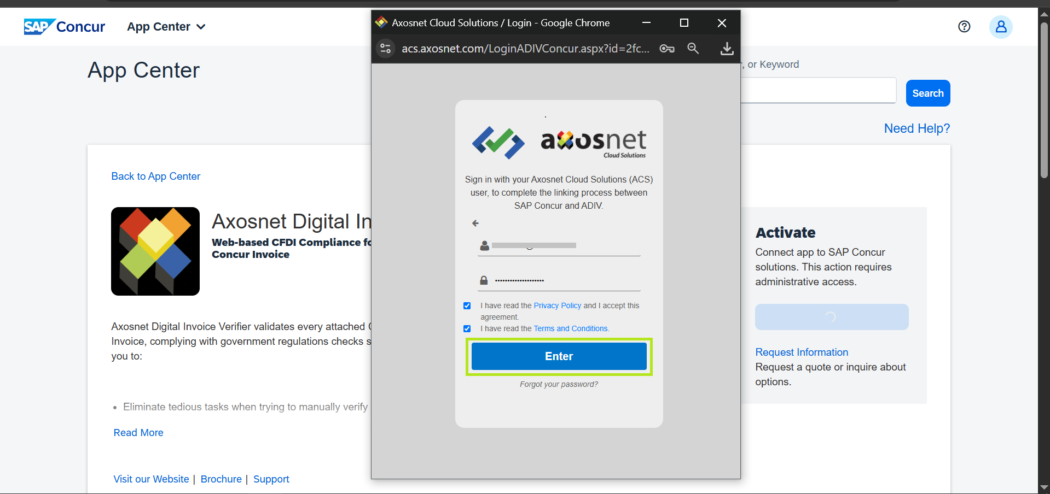Open the help question mark icon
Screen dimensions: 1050x494
(x=964, y=27)
